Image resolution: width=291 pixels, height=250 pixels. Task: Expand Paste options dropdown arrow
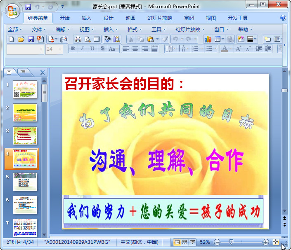pyautogui.click(x=157, y=39)
